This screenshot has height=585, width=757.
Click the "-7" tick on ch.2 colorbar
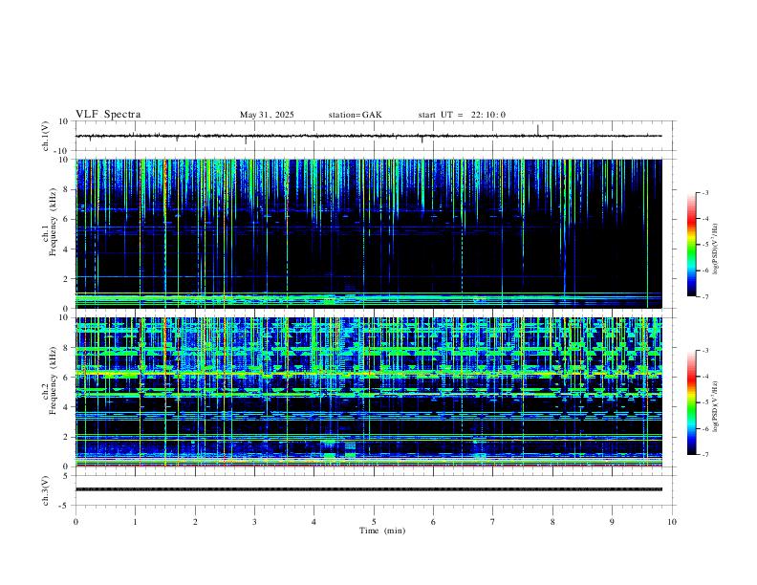[704, 455]
